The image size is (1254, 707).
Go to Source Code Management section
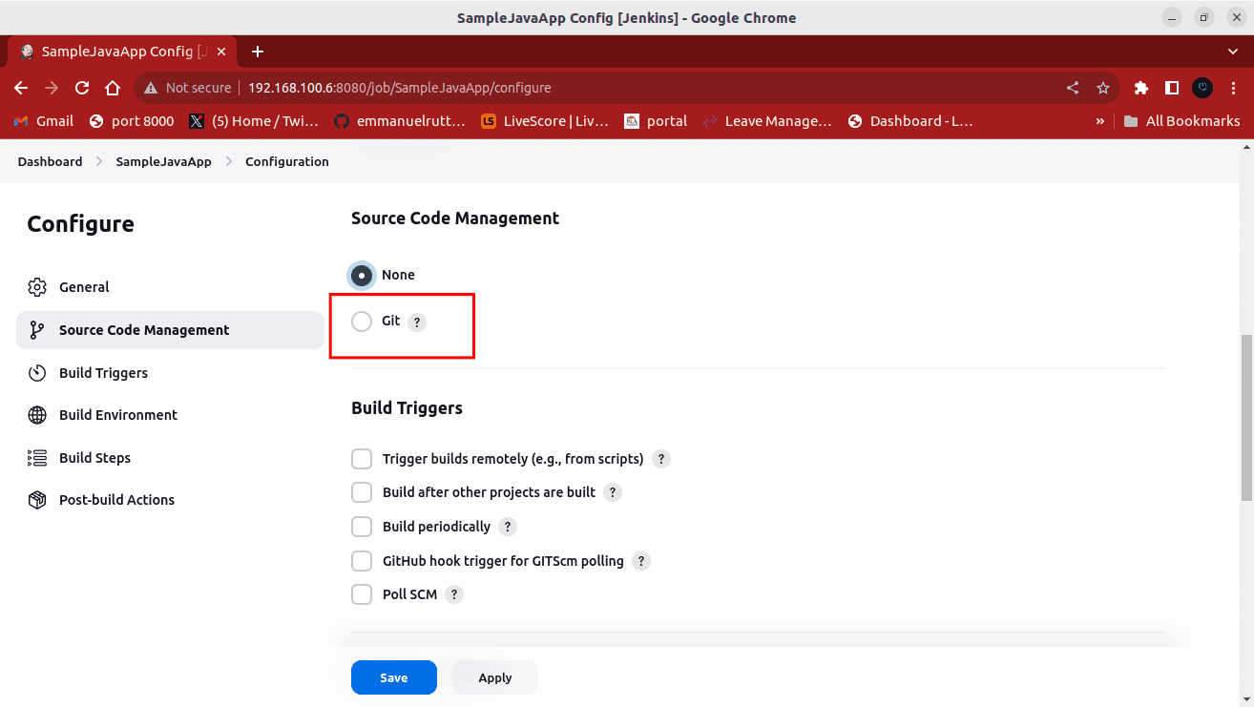pos(144,330)
